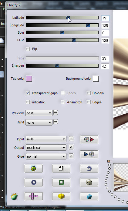Click the curved undo arrow button
Image resolution: width=128 pixels, height=211 pixels.
(89, 169)
